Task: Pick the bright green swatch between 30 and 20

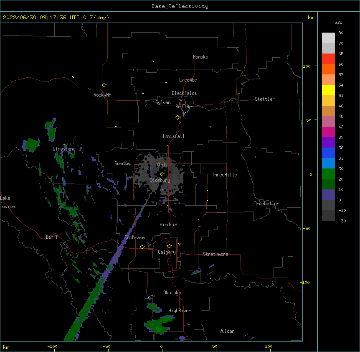Action: [x=328, y=174]
